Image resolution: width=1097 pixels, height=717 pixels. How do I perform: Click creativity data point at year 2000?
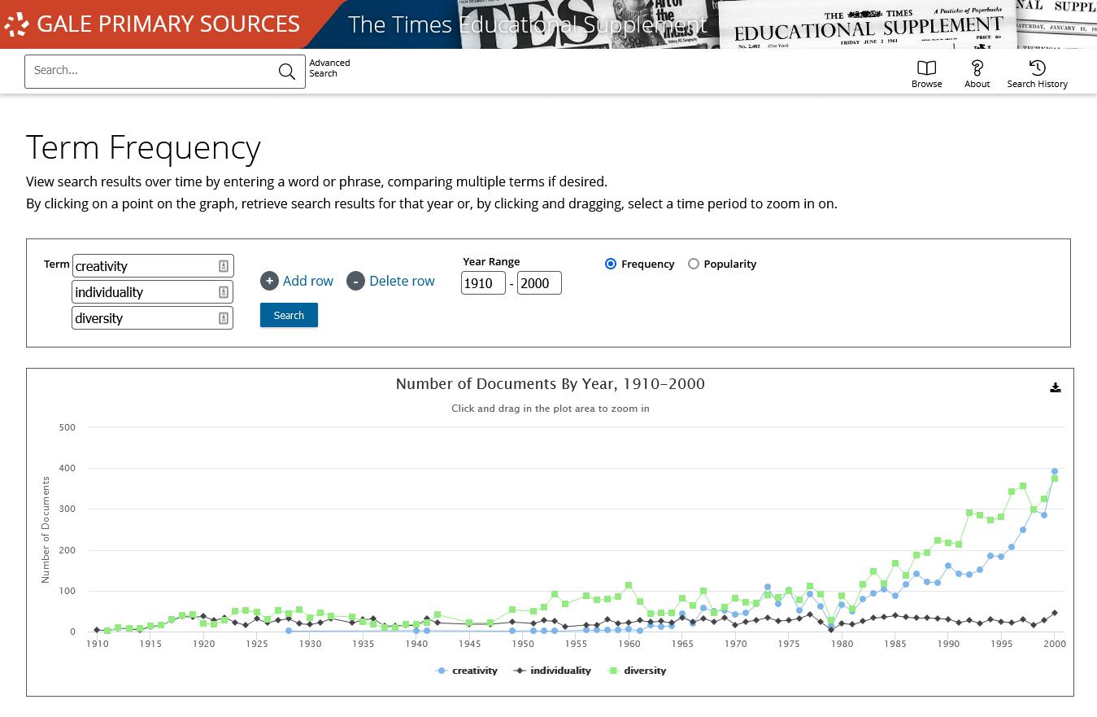[1055, 471]
